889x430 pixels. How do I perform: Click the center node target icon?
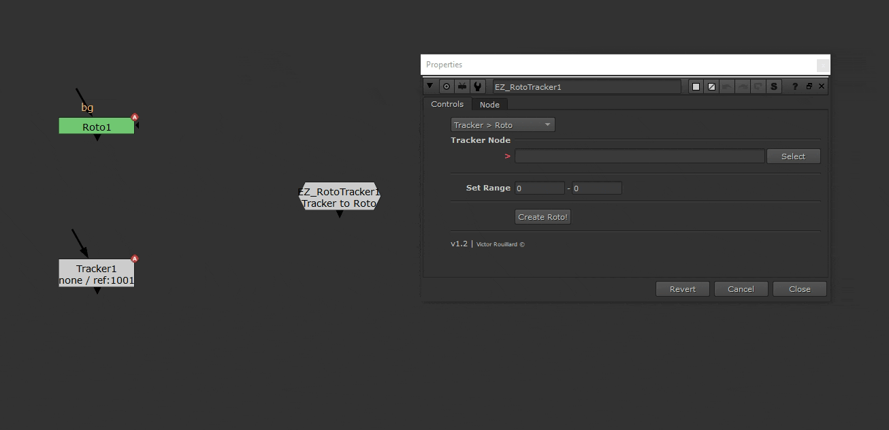[447, 86]
